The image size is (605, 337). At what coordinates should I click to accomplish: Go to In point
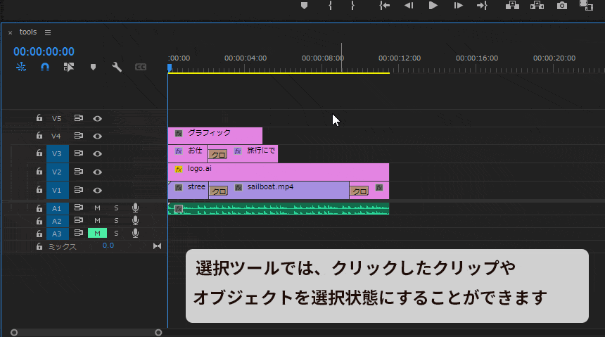click(x=384, y=6)
